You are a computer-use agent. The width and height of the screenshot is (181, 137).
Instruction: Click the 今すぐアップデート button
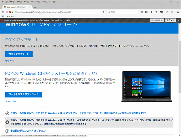(x=19, y=54)
